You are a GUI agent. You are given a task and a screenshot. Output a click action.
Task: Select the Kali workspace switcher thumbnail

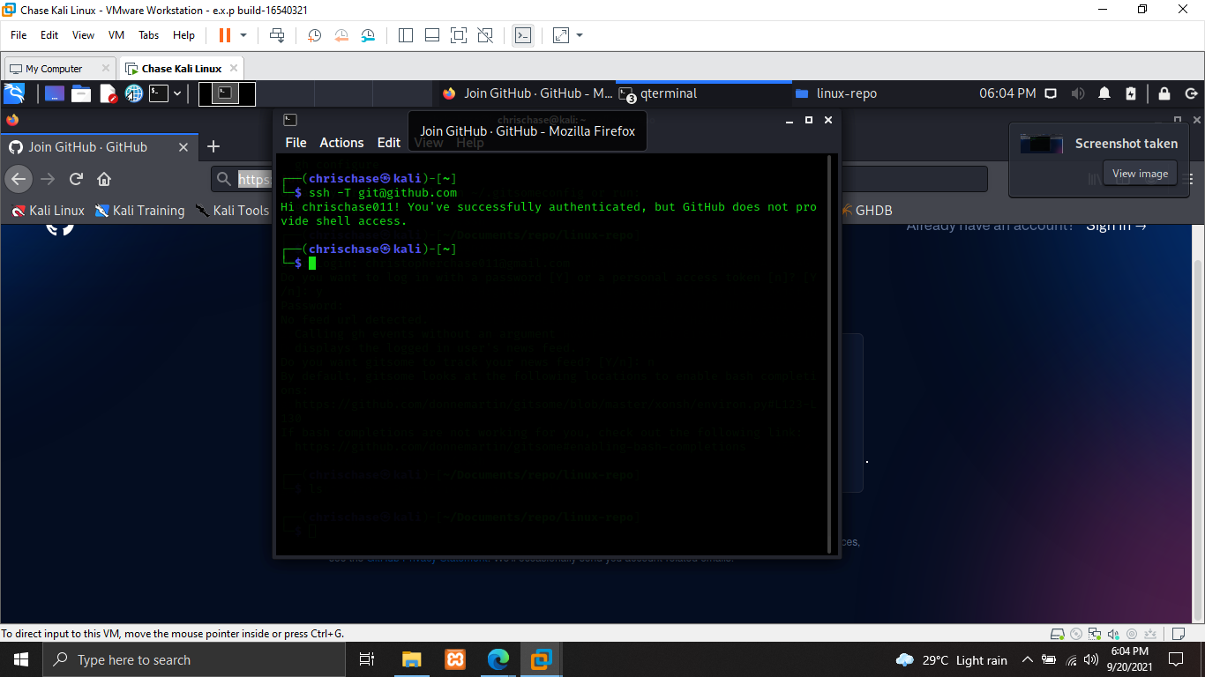(x=227, y=93)
